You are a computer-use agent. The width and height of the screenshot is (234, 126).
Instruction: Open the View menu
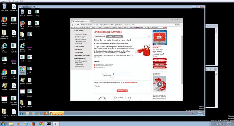tap(10, 1)
